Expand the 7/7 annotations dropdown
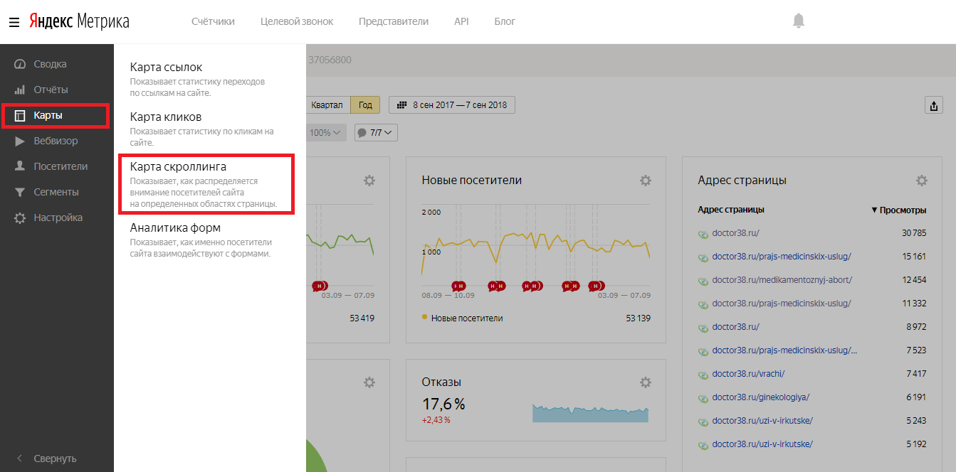The image size is (956, 472). pyautogui.click(x=376, y=133)
